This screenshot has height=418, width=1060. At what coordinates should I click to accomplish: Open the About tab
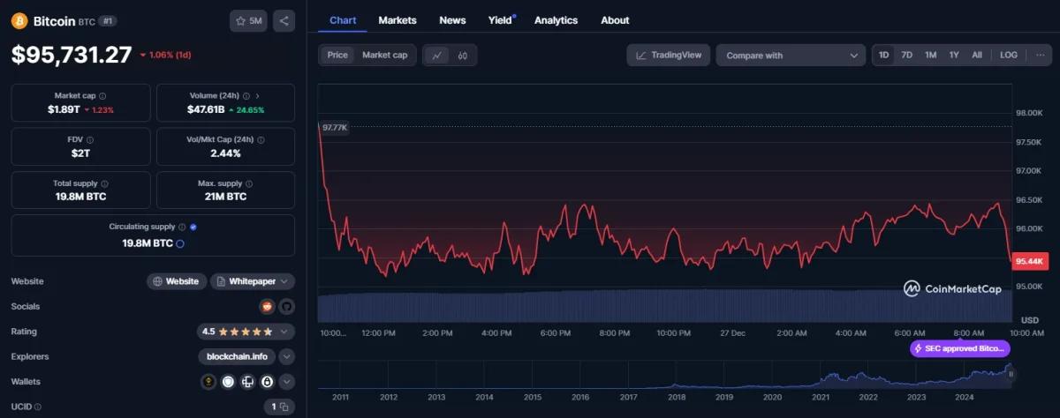point(615,19)
